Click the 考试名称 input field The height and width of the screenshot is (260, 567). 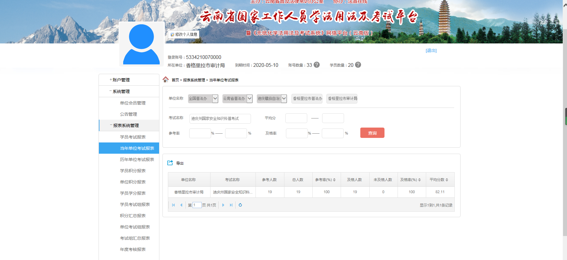[220, 118]
